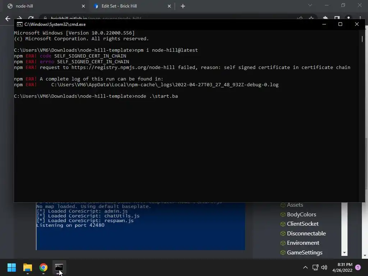The image size is (368, 276).
Task: Open the Disconnectable class link
Action: pyautogui.click(x=306, y=234)
